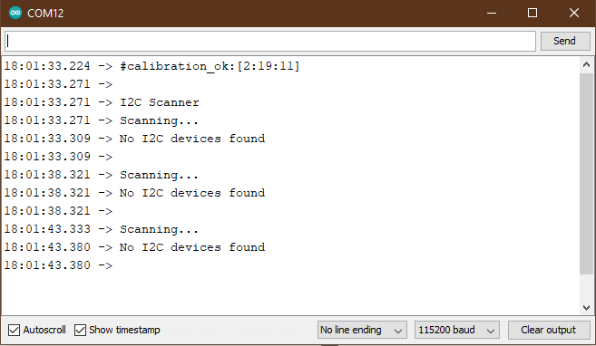Click 'Scanning...' line at 18:01:38.321
596x346 pixels.
[159, 175]
